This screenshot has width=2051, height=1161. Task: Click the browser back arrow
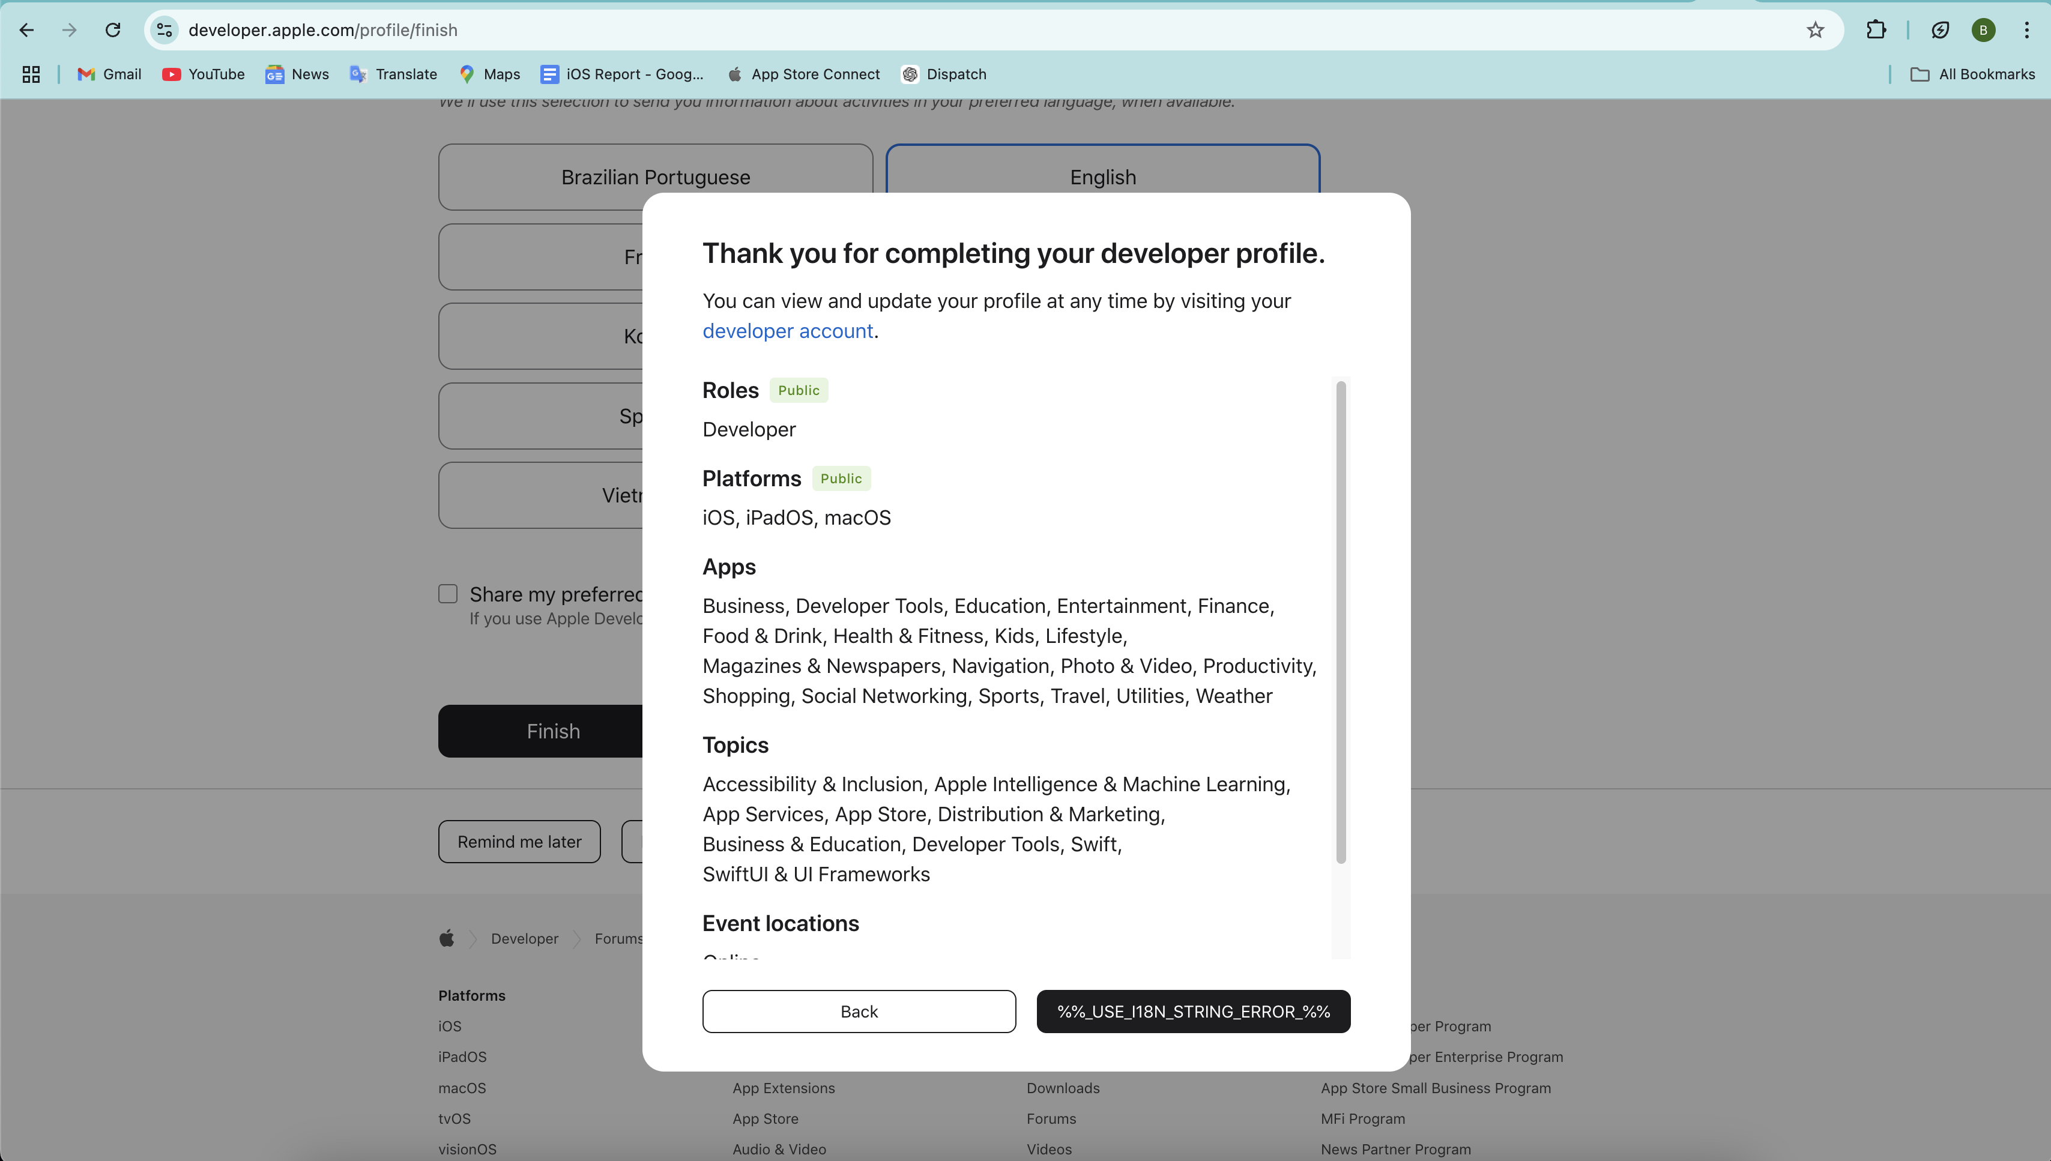coord(26,30)
